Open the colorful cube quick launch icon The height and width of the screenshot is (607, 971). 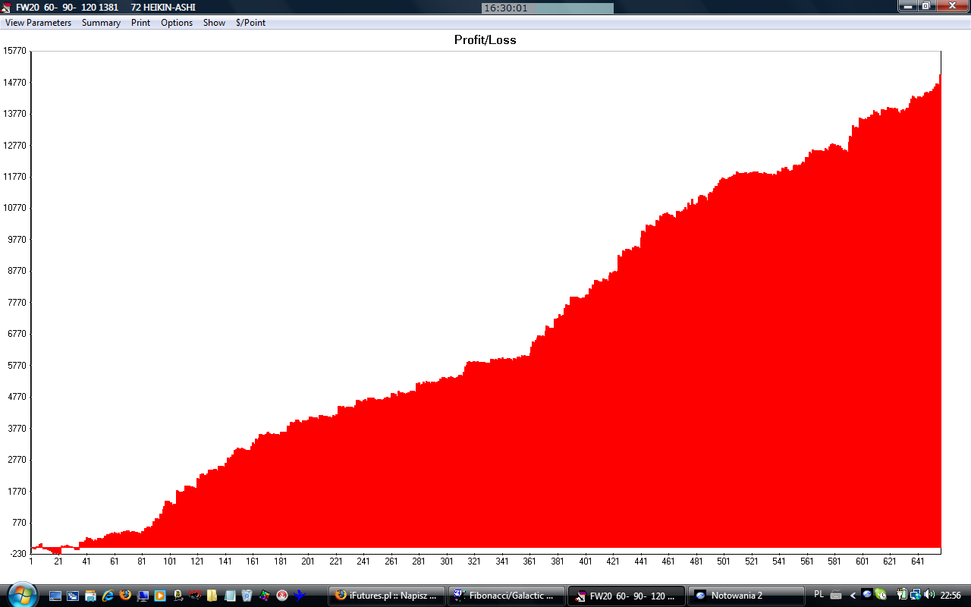pyautogui.click(x=265, y=596)
